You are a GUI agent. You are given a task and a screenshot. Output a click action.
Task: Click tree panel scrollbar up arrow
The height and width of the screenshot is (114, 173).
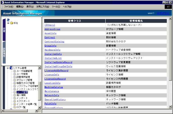[x=40, y=68]
